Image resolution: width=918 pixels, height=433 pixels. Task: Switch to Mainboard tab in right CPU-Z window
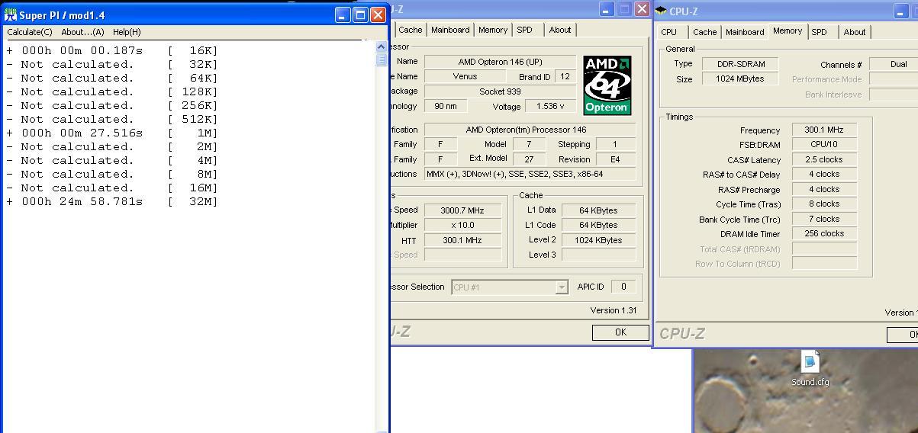pyautogui.click(x=745, y=32)
